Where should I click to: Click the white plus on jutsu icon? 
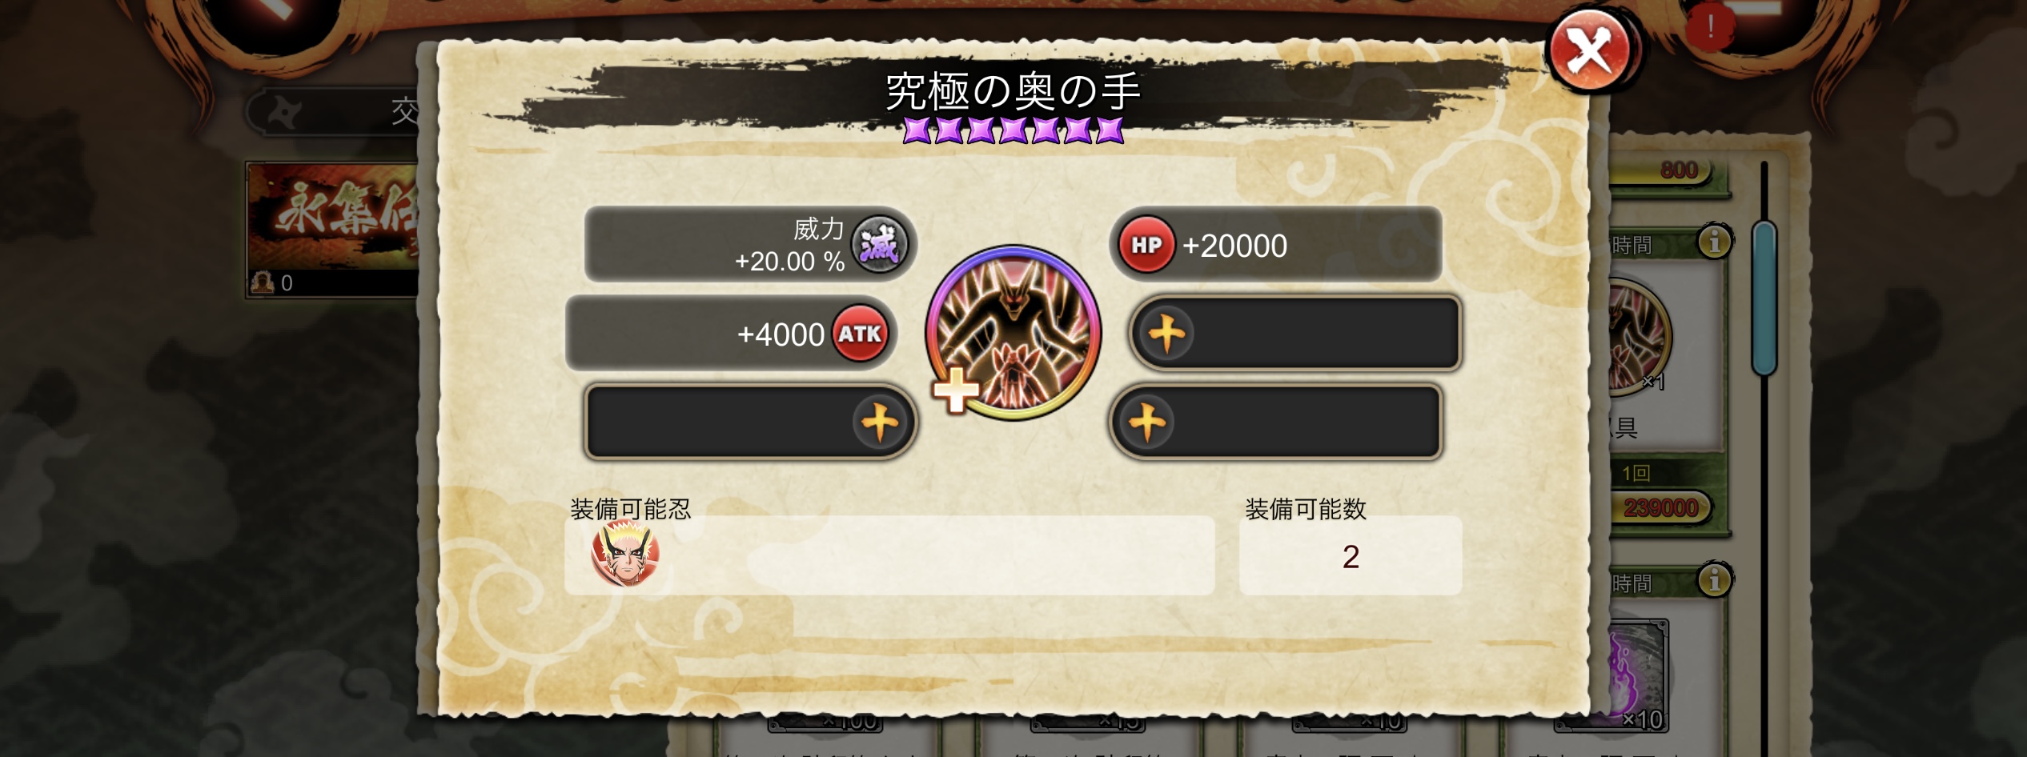click(x=956, y=391)
